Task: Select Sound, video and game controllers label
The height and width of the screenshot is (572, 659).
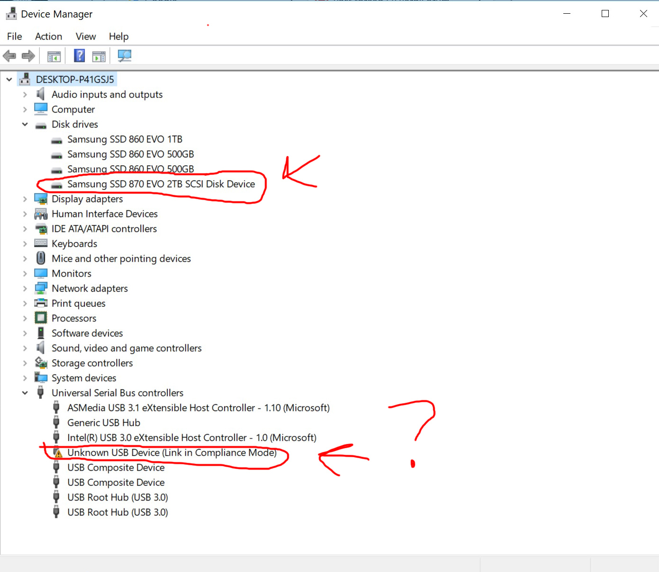Action: (126, 348)
